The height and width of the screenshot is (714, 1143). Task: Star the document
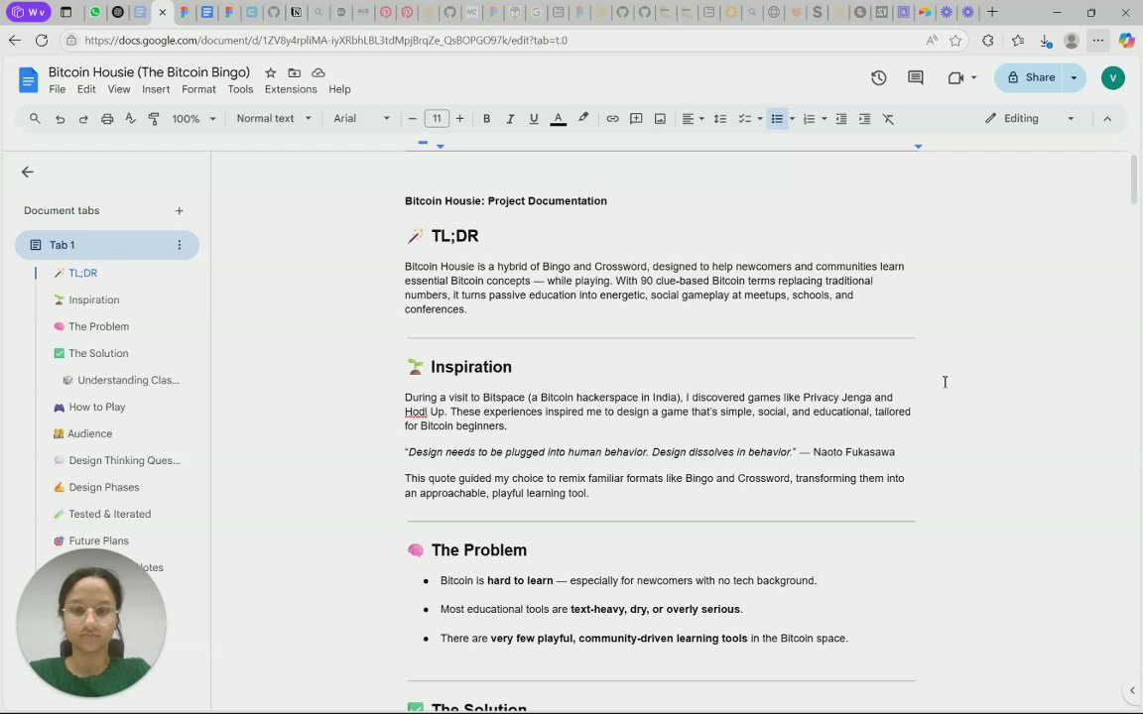271,72
